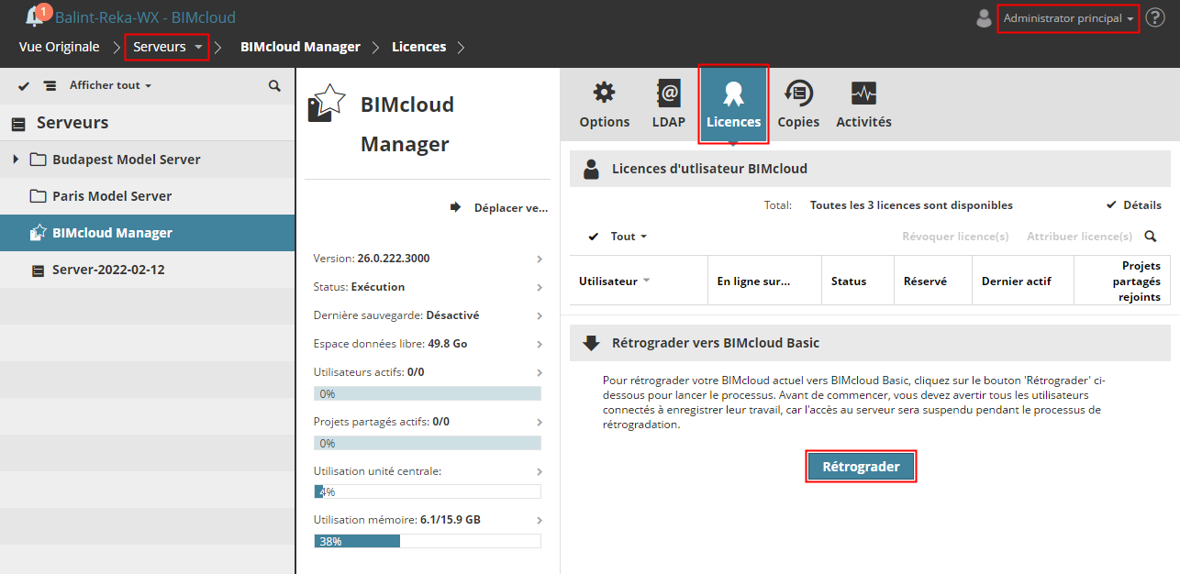Toggle the Détails checkmark option

pos(1134,205)
